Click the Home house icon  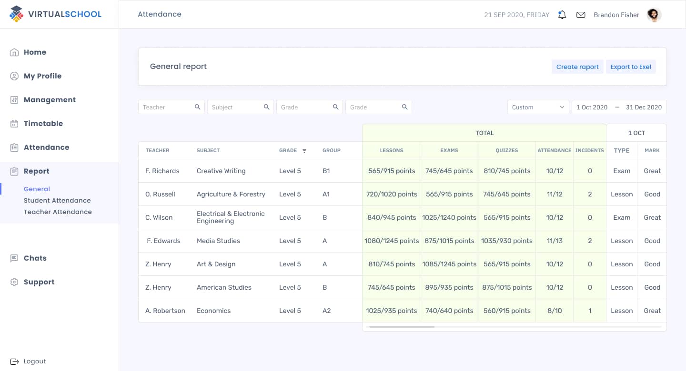(x=14, y=52)
